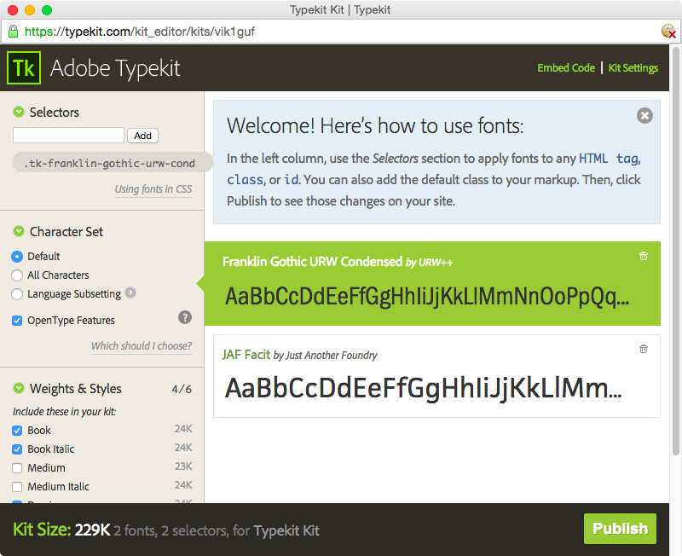Click the Add selector button
This screenshot has width=682, height=556.
142,136
